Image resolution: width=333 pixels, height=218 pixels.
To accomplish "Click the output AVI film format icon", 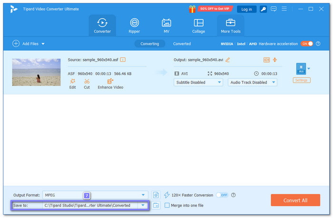I will [x=176, y=74].
